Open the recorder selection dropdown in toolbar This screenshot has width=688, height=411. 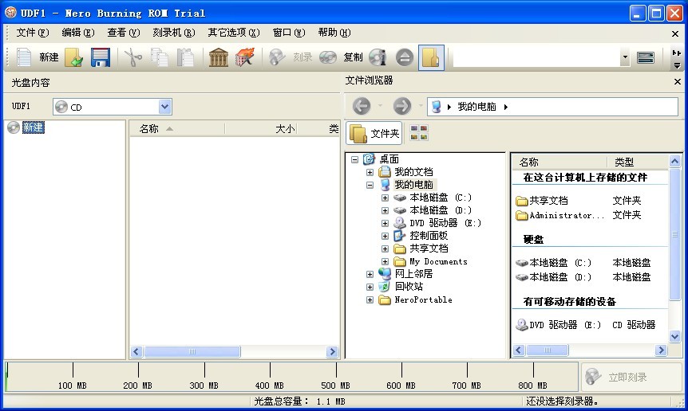coord(625,58)
